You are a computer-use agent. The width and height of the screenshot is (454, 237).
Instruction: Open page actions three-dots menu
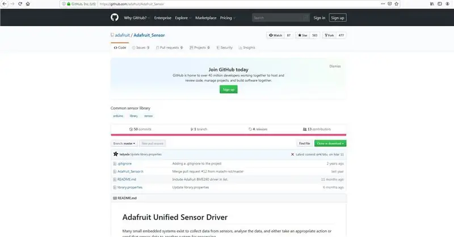pyautogui.click(x=382, y=4)
